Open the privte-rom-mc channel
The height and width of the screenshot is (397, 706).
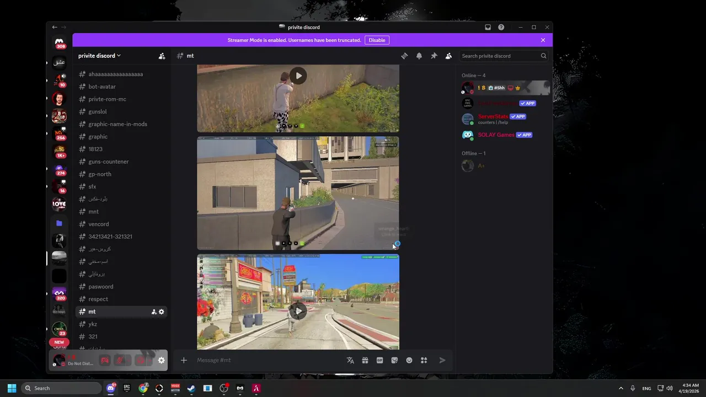click(x=121, y=99)
